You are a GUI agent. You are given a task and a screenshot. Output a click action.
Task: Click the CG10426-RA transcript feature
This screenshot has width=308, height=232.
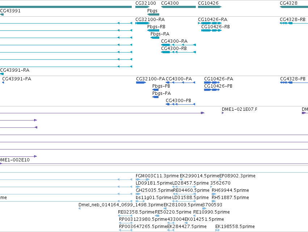[x=210, y=23]
